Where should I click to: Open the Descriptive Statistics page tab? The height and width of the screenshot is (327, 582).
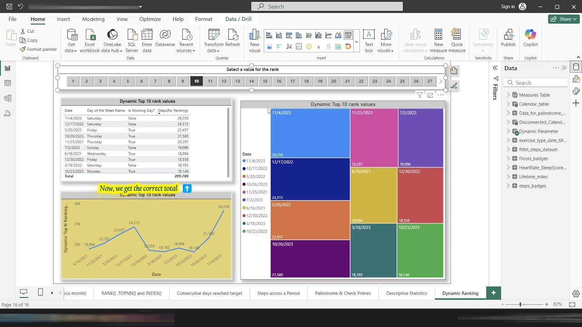406,293
